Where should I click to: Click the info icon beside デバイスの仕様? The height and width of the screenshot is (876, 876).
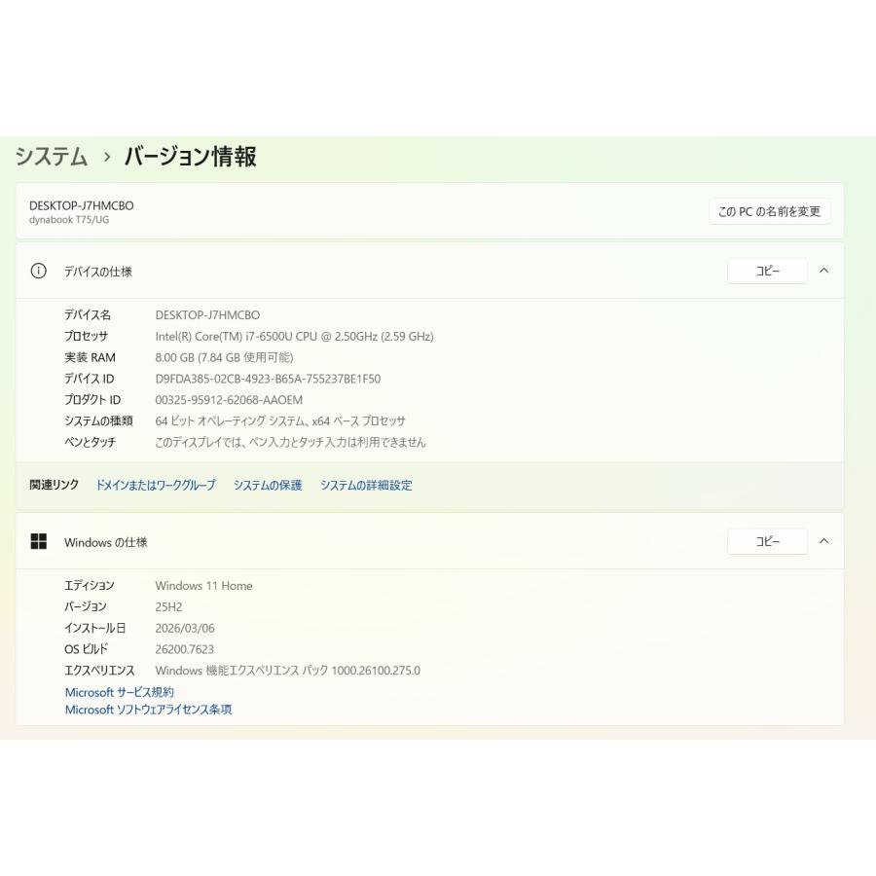(38, 271)
